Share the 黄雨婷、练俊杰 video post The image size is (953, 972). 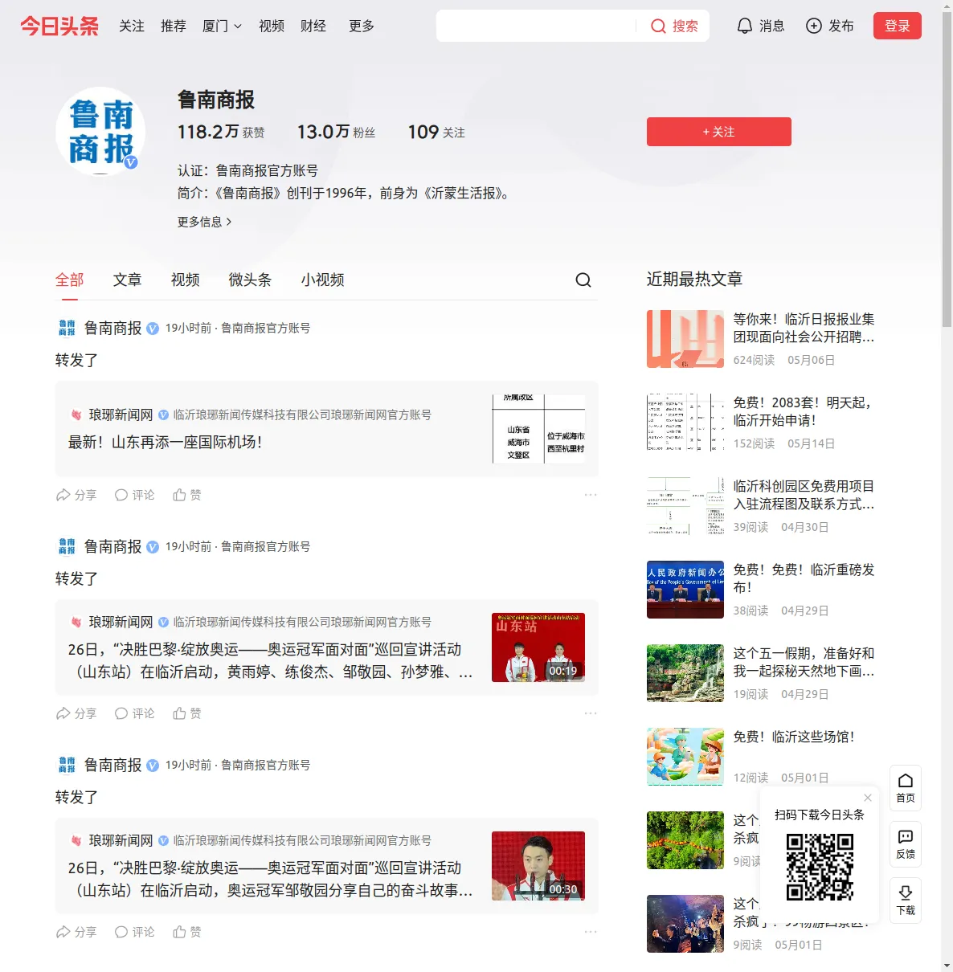76,713
